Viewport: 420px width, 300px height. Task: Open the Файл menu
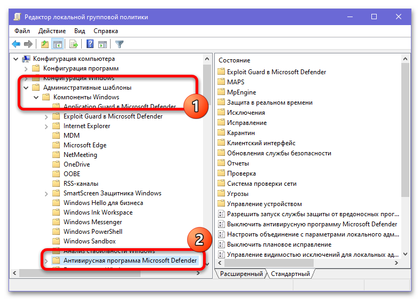(22, 31)
